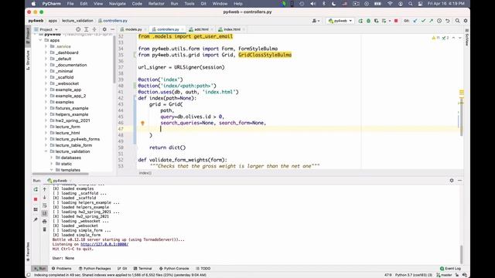Open Search Everywhere magnifier
495x278 pixels.
click(457, 21)
